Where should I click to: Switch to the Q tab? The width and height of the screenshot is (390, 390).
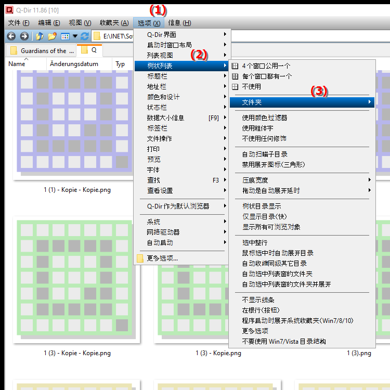click(89, 50)
